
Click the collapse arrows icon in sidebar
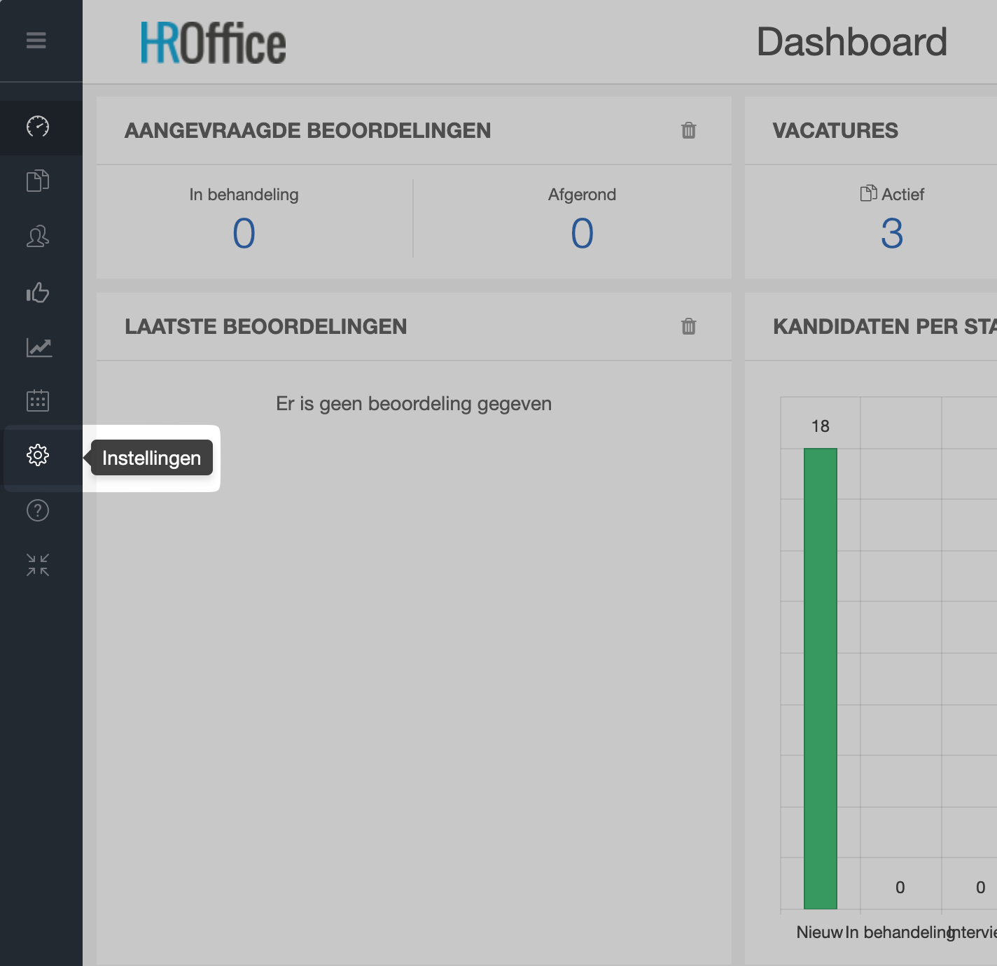coord(38,565)
